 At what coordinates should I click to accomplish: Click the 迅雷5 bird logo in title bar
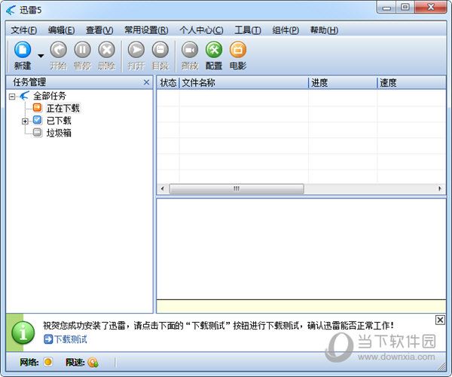click(x=11, y=10)
